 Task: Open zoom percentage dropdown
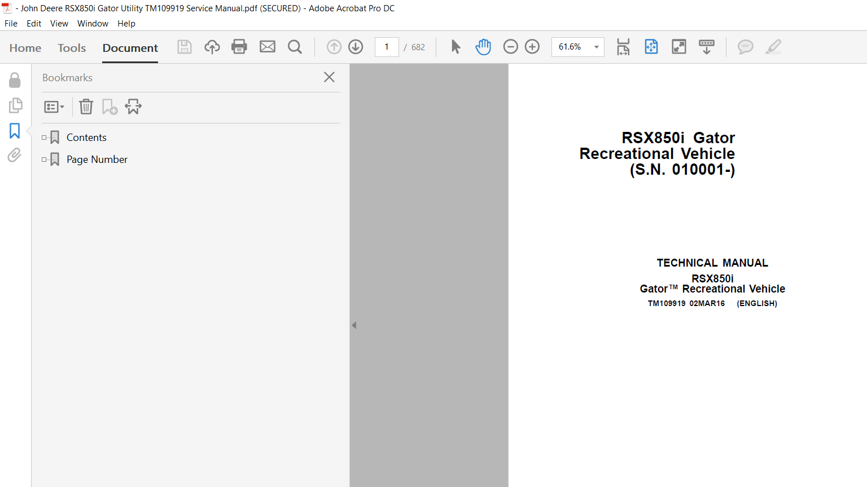(596, 47)
